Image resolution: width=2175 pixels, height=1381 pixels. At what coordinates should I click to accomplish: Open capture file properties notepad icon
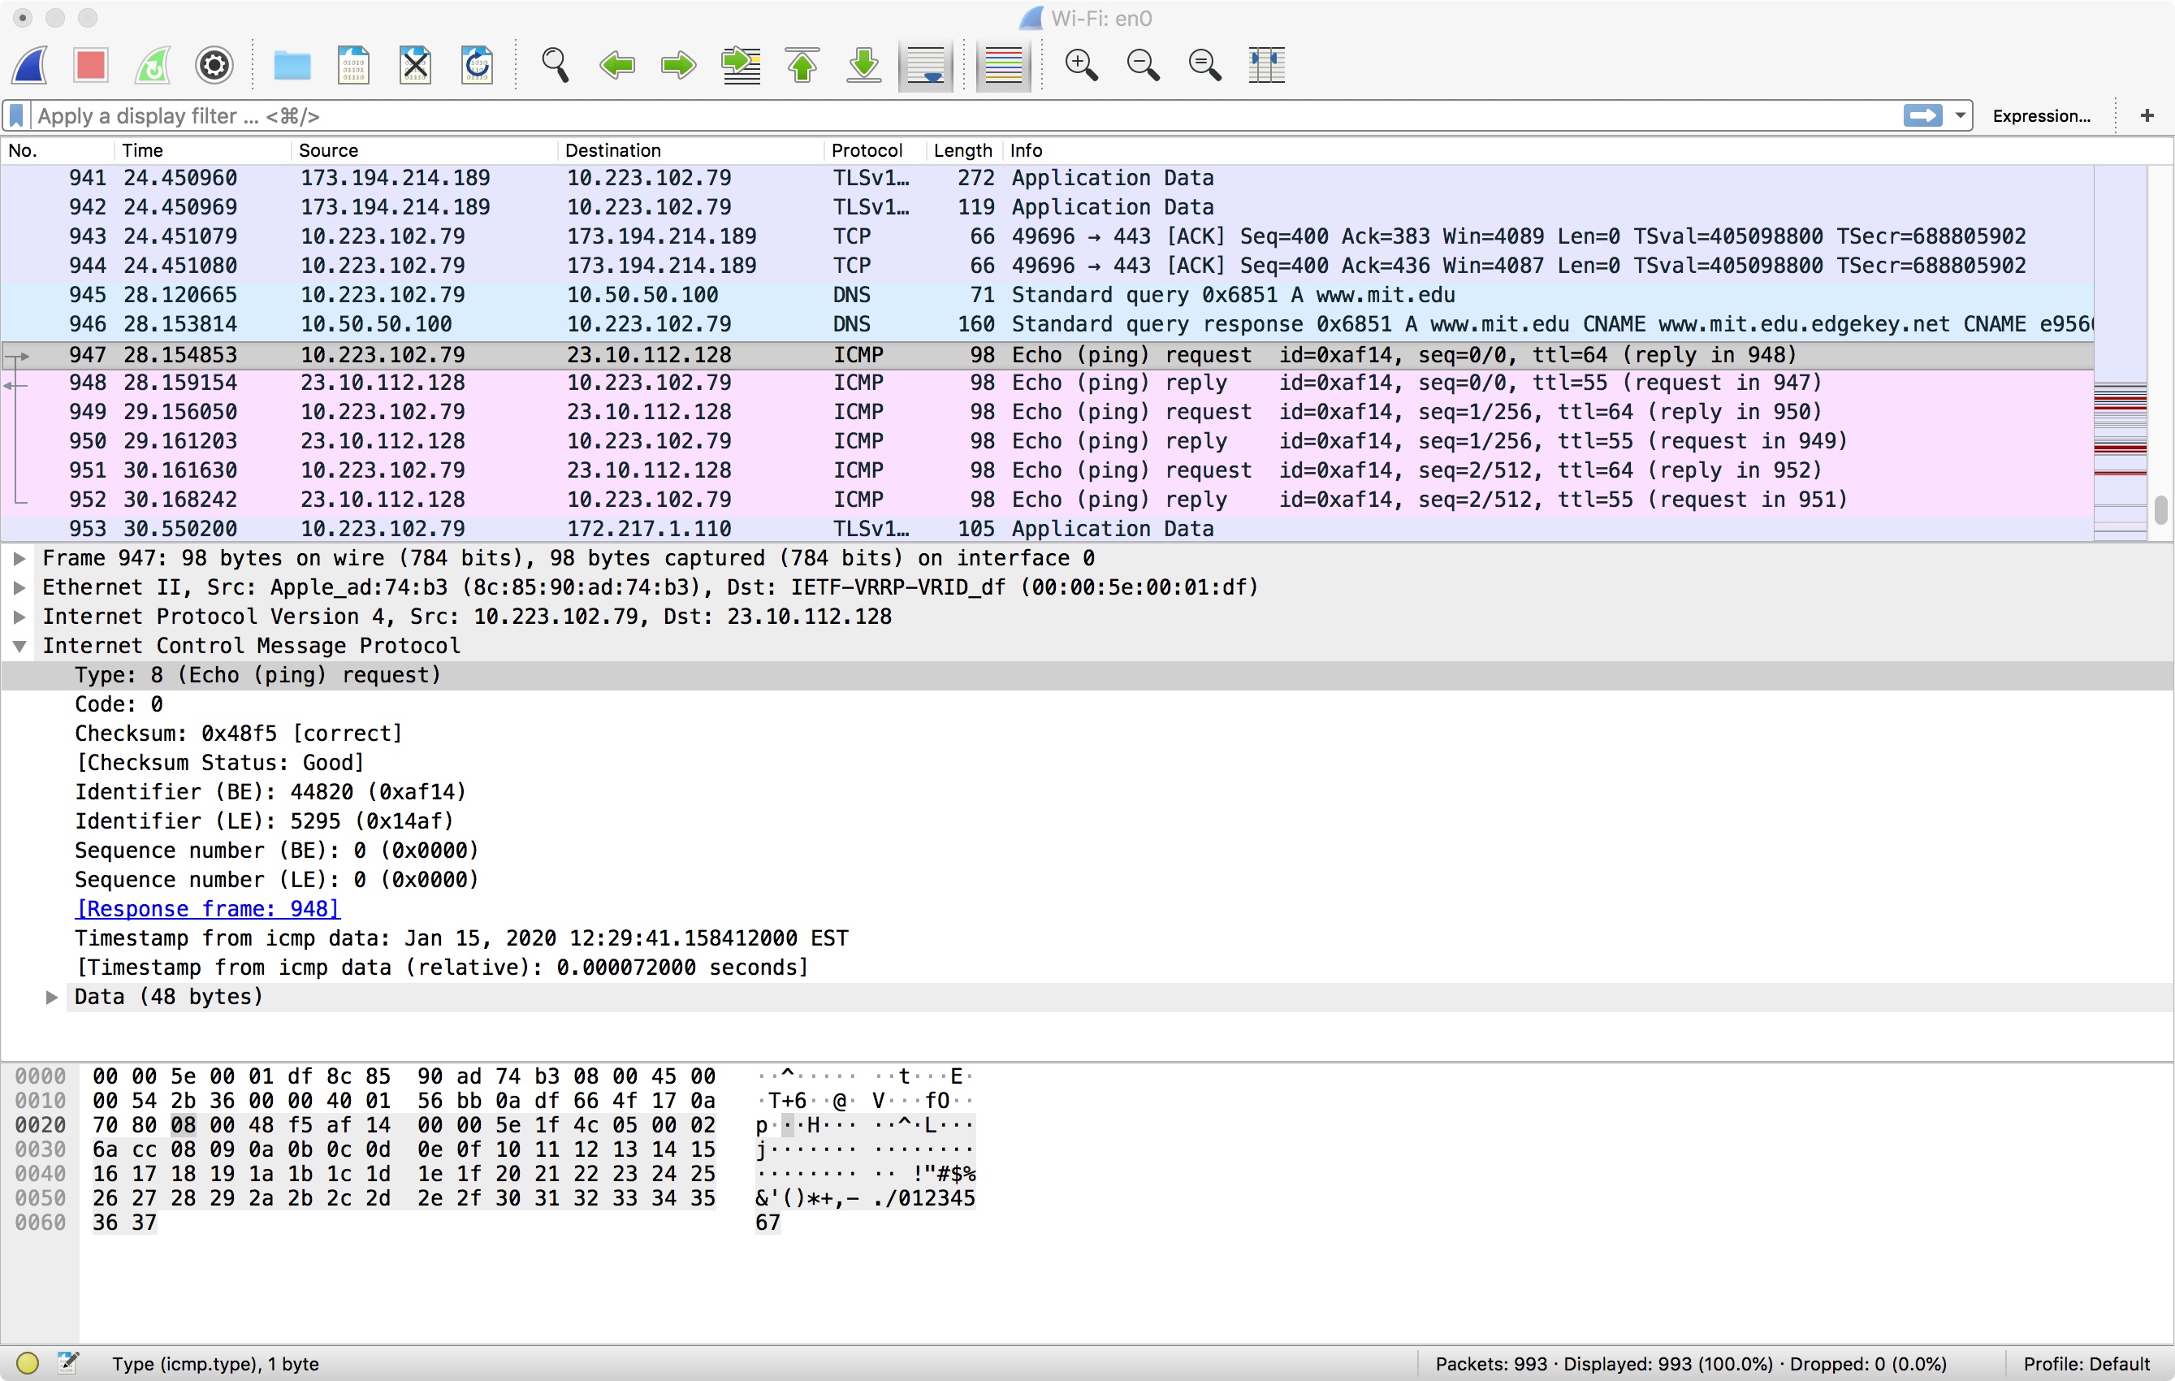[x=67, y=1363]
